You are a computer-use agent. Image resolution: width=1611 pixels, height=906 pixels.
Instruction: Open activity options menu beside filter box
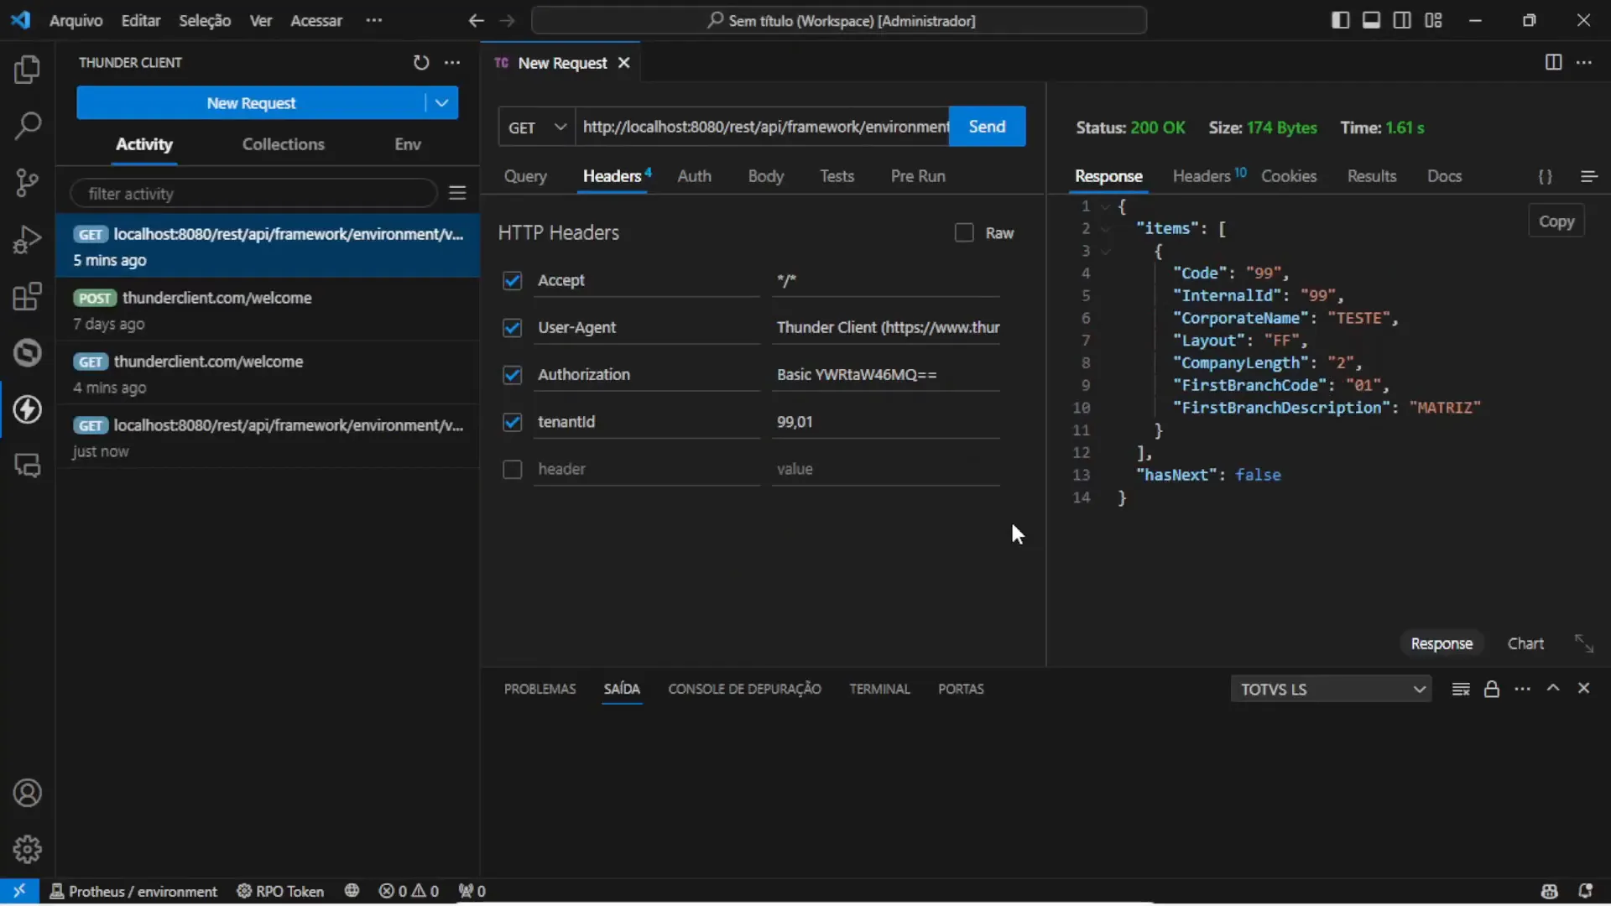click(457, 192)
